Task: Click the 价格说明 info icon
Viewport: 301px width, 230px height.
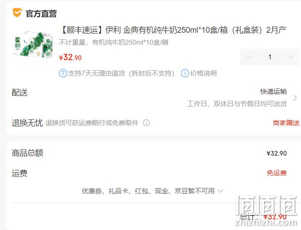Action: [x=185, y=73]
